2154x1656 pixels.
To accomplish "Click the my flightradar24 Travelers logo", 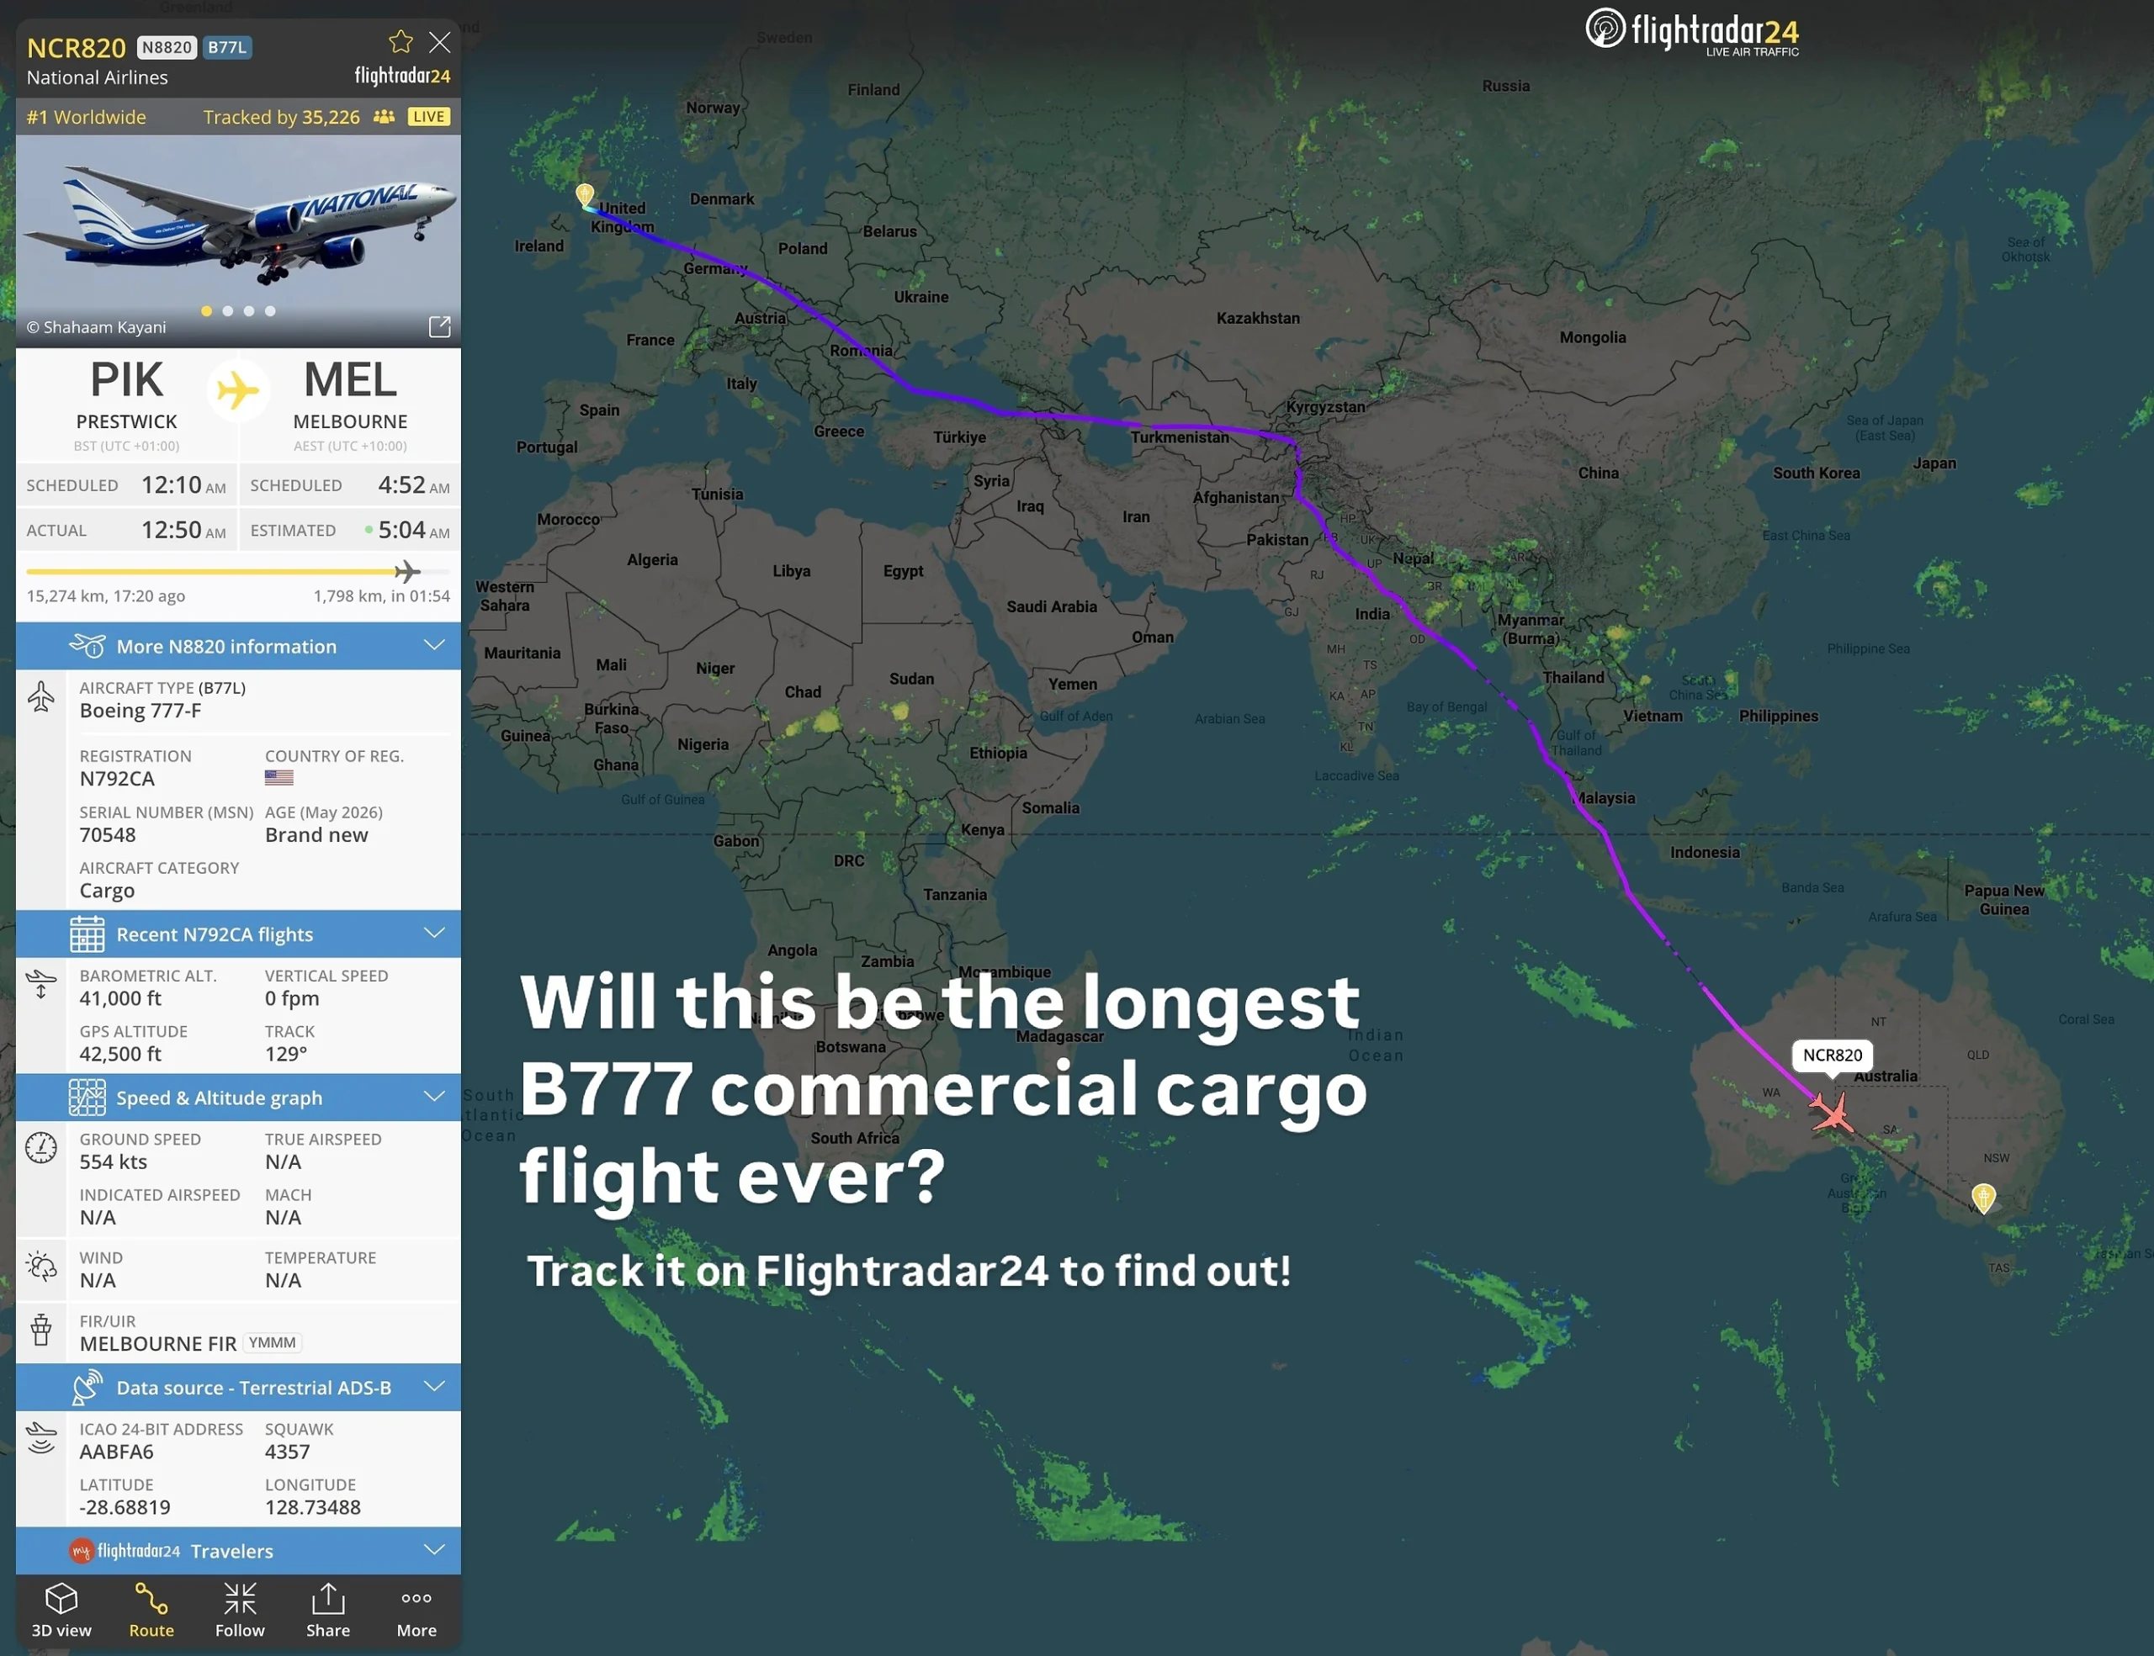I will click(125, 1551).
